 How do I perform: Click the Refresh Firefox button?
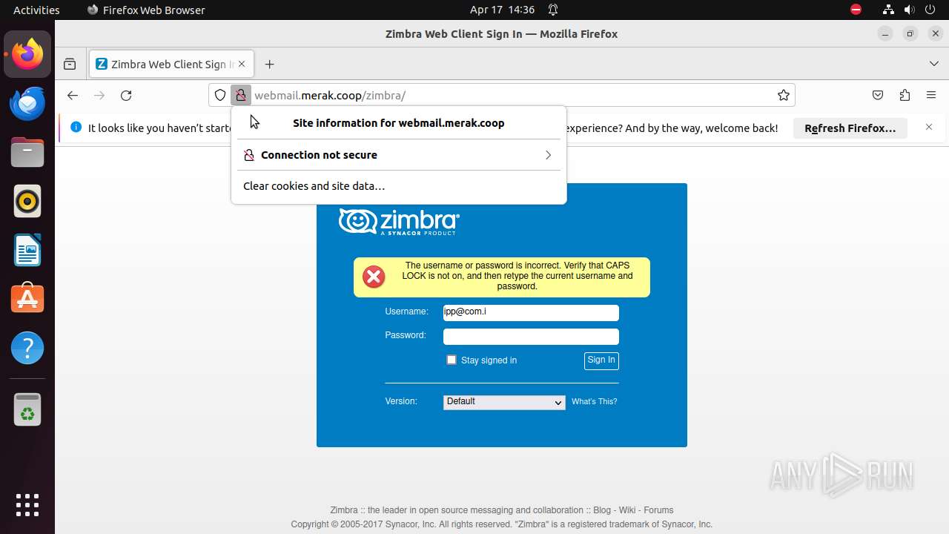[850, 128]
